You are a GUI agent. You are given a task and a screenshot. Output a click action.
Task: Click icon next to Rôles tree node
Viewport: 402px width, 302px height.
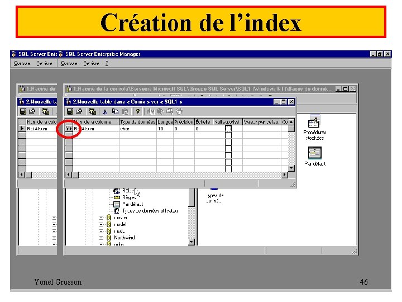tap(117, 191)
